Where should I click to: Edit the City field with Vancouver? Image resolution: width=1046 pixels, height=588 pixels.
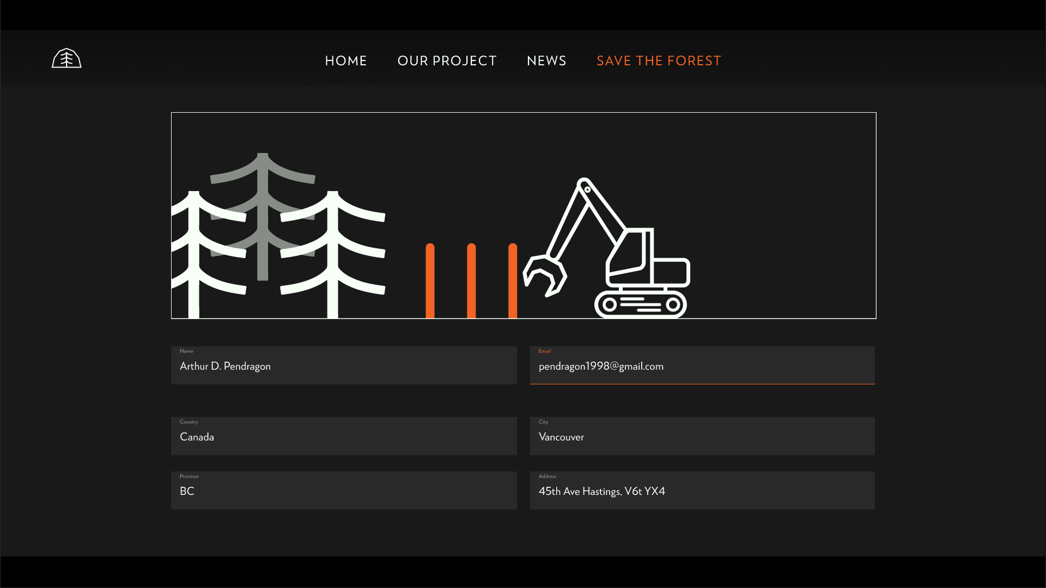point(702,437)
